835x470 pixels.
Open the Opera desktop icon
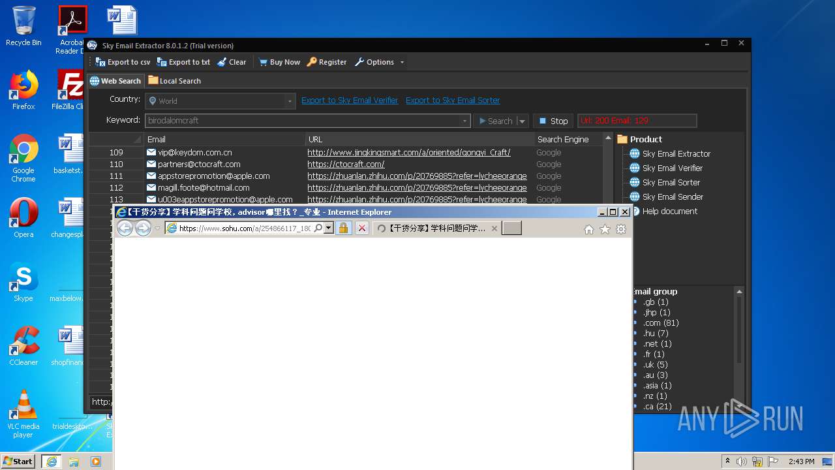pos(23,217)
